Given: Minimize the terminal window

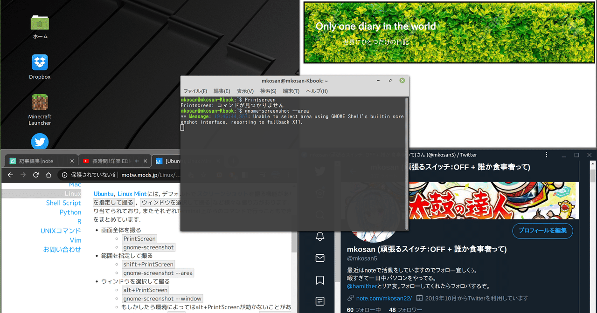Looking at the screenshot, I should (378, 81).
